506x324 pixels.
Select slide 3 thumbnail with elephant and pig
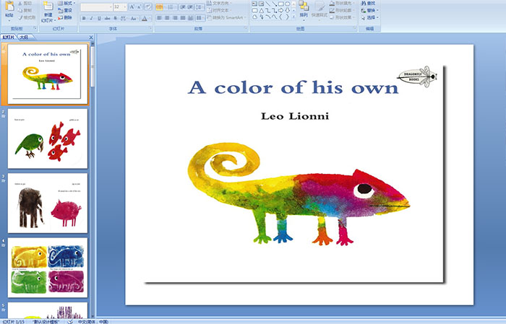(48, 203)
